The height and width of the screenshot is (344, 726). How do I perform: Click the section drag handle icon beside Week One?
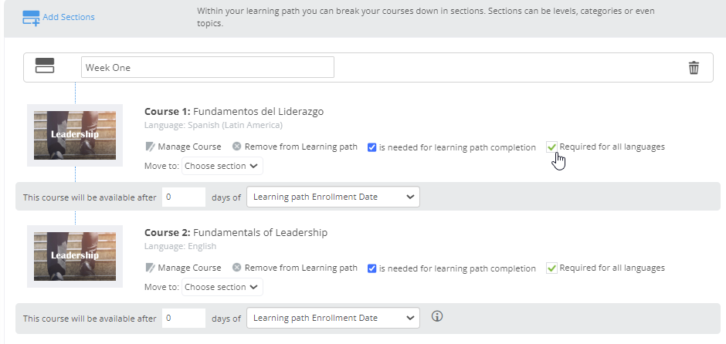45,66
